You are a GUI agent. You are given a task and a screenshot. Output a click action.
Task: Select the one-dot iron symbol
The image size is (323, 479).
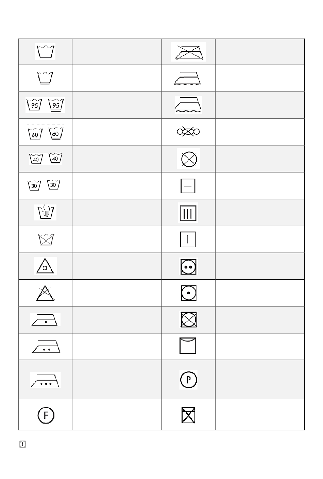click(45, 320)
